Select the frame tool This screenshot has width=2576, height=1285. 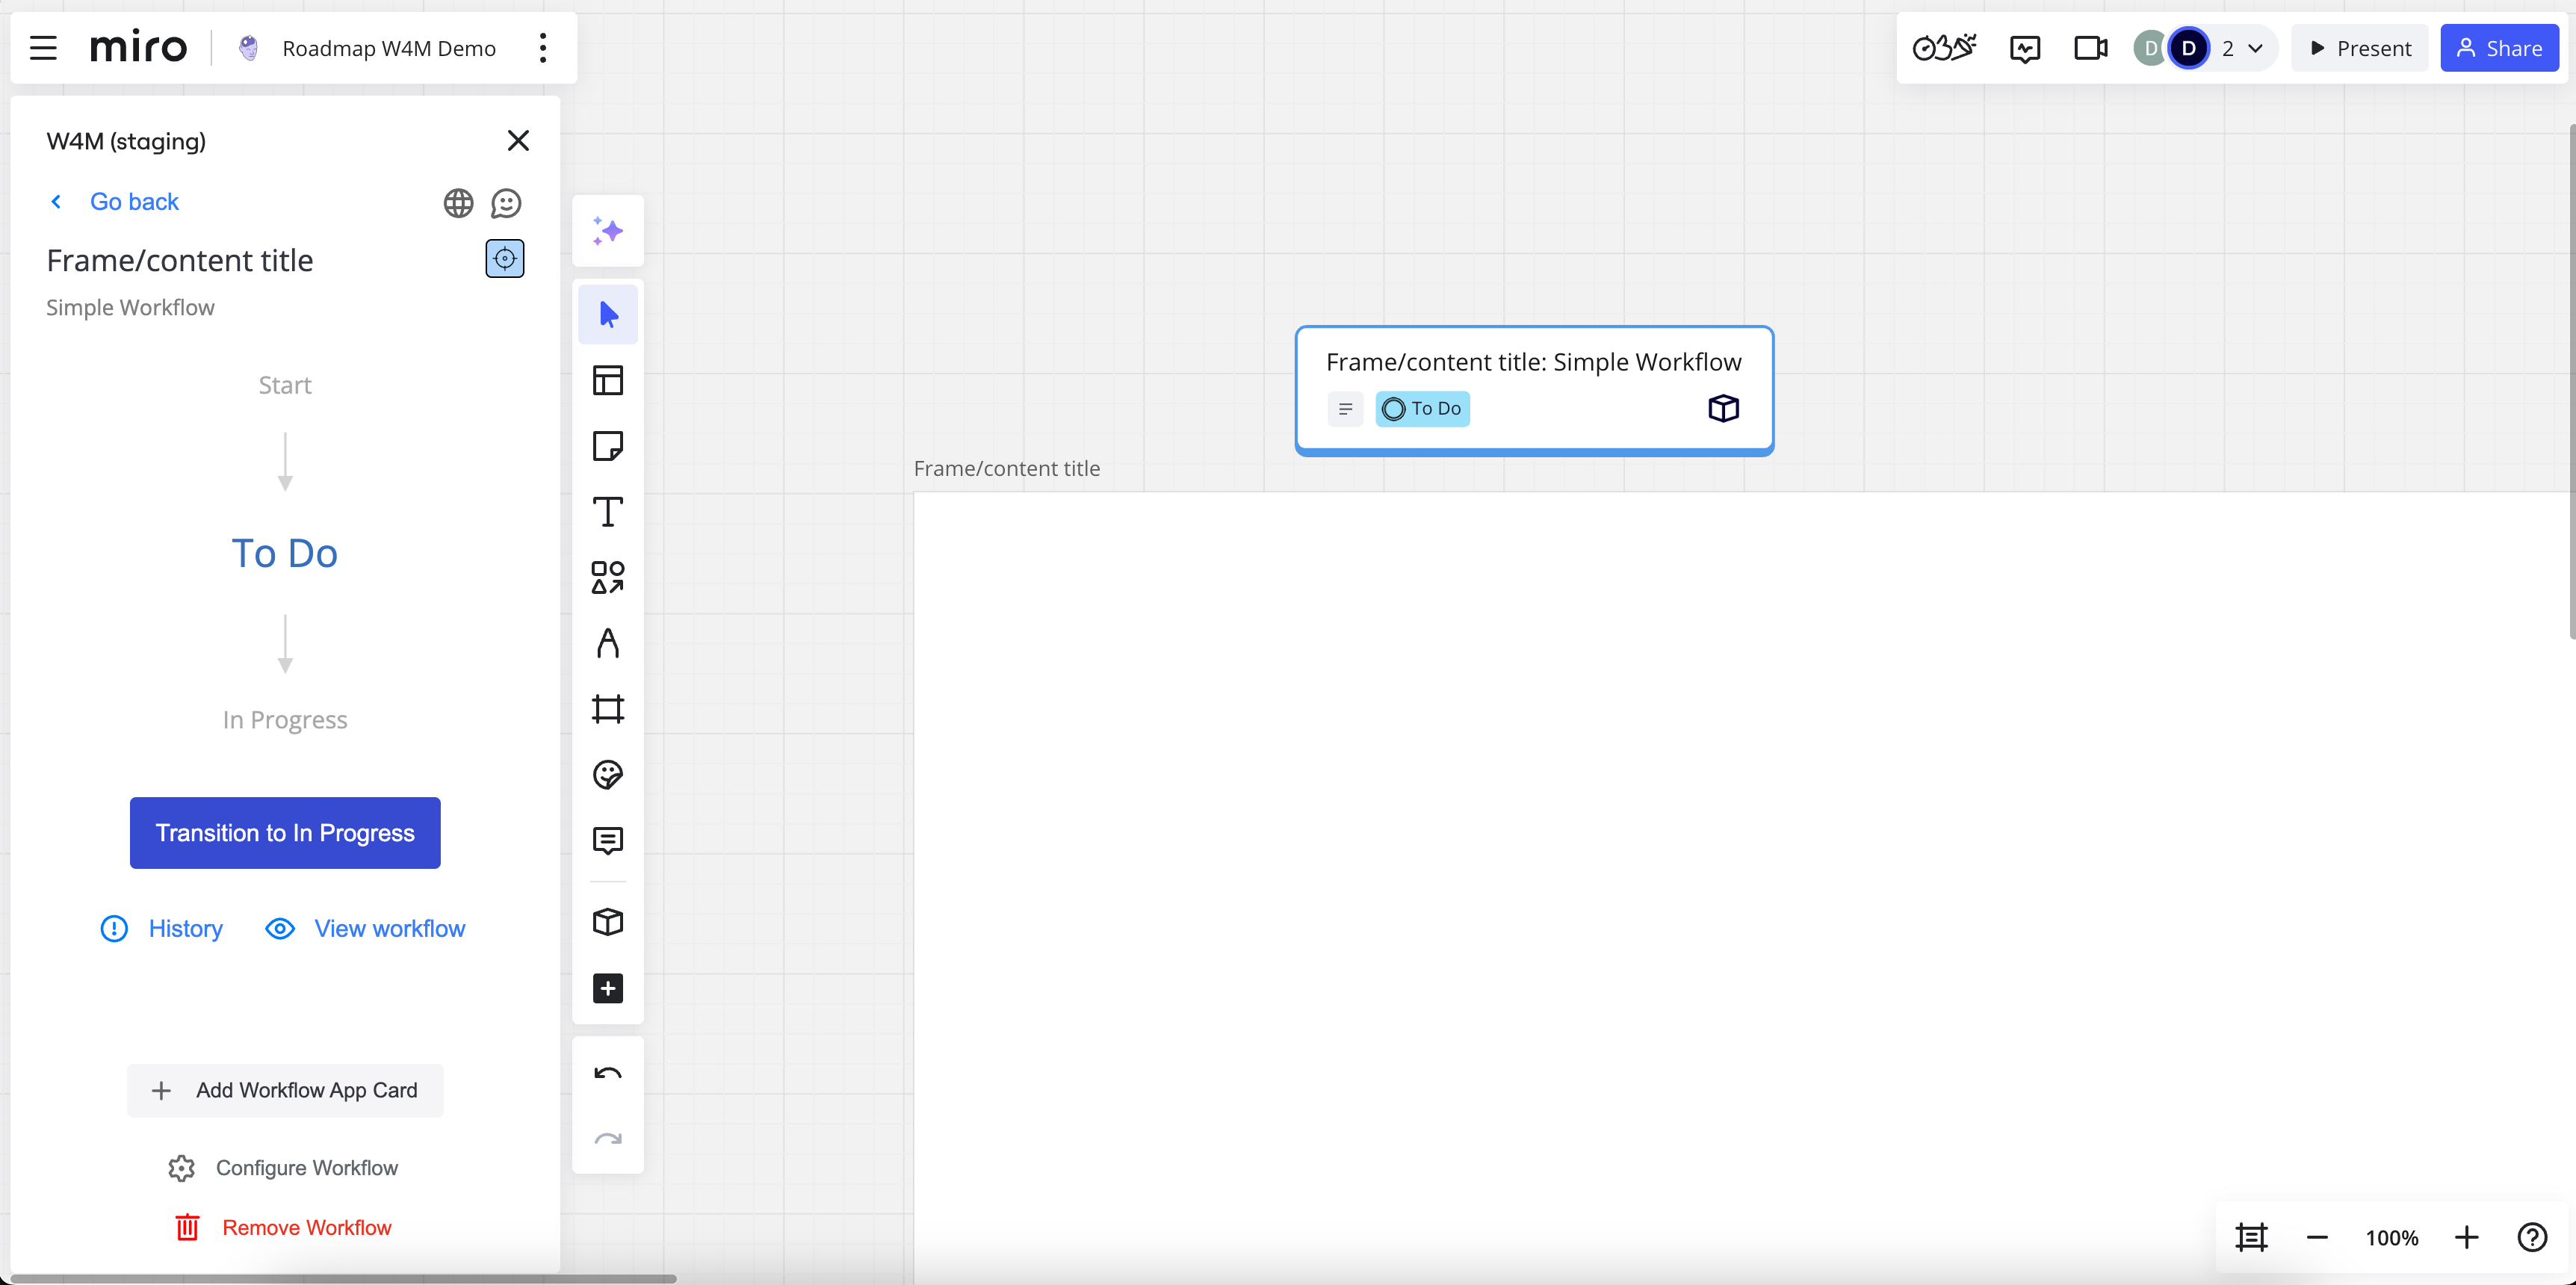(x=608, y=709)
